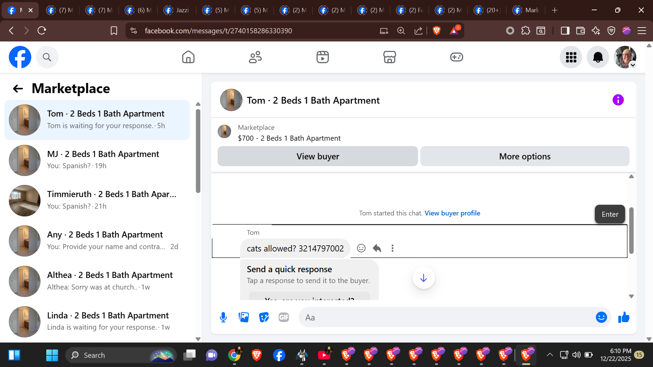653x367 pixels.
Task: React to Tom's message with emoji
Action: tap(361, 248)
